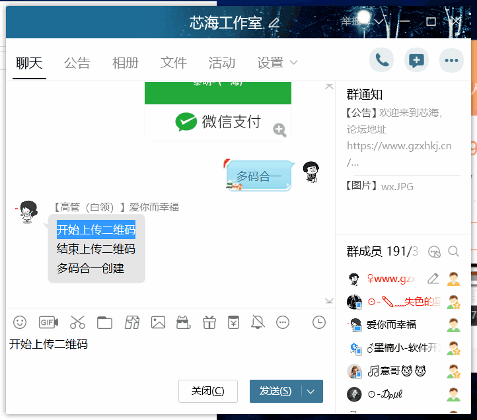
Task: Open the 公告 tab
Action: (x=77, y=63)
